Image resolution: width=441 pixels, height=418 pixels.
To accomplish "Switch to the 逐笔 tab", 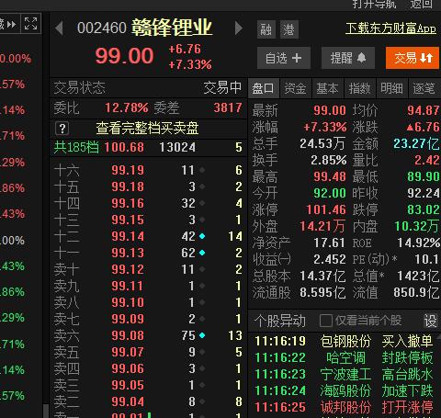I will point(424,89).
